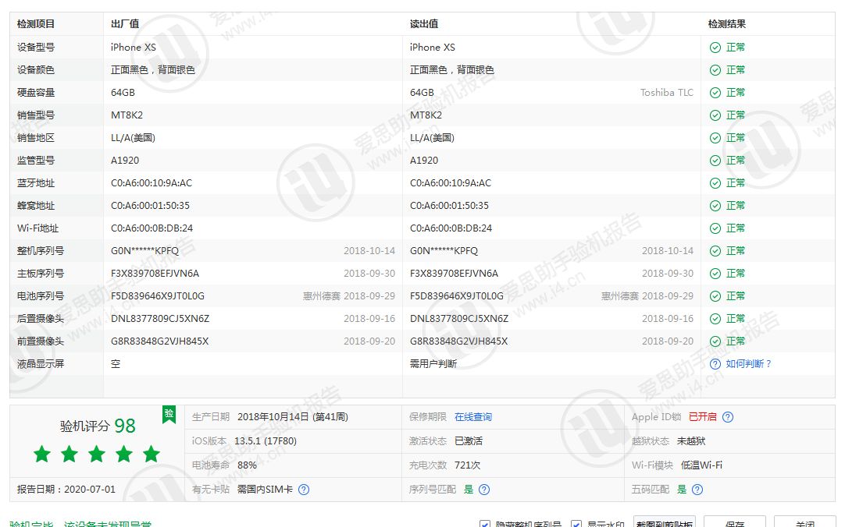Select C0:A6:00:0B:DB:24 in the 读出值 column

(451, 228)
